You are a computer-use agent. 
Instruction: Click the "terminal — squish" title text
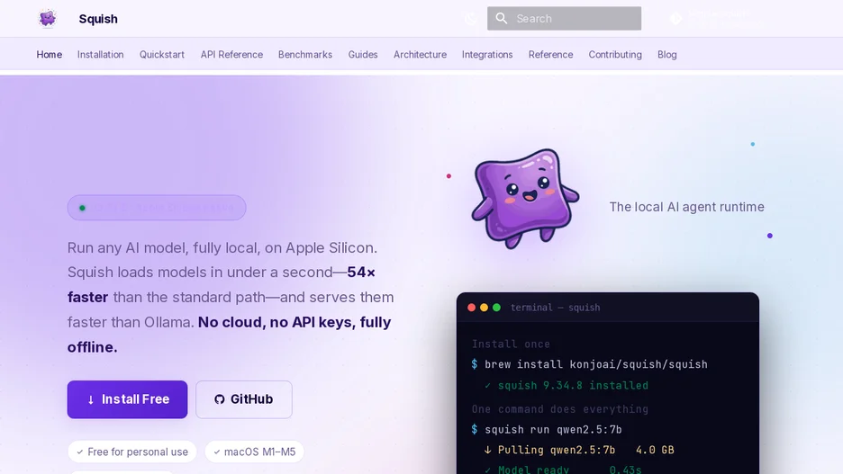coord(556,308)
